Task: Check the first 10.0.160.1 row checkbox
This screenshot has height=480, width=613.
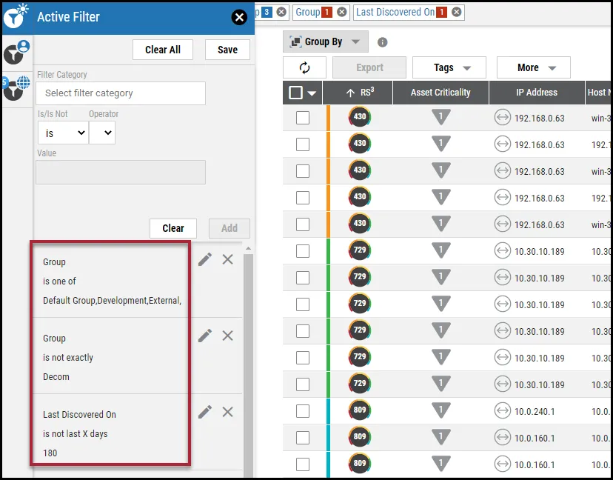Action: tap(303, 438)
